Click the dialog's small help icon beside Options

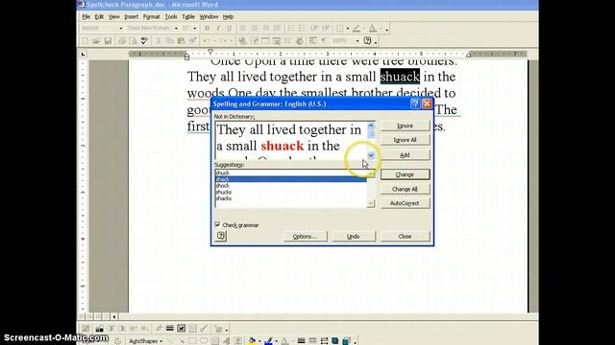[221, 236]
